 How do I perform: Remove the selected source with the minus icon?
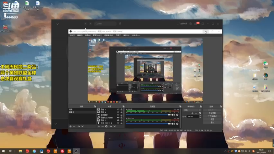click(102, 126)
